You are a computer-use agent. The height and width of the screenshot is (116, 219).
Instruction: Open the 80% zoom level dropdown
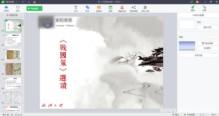coord(214,114)
